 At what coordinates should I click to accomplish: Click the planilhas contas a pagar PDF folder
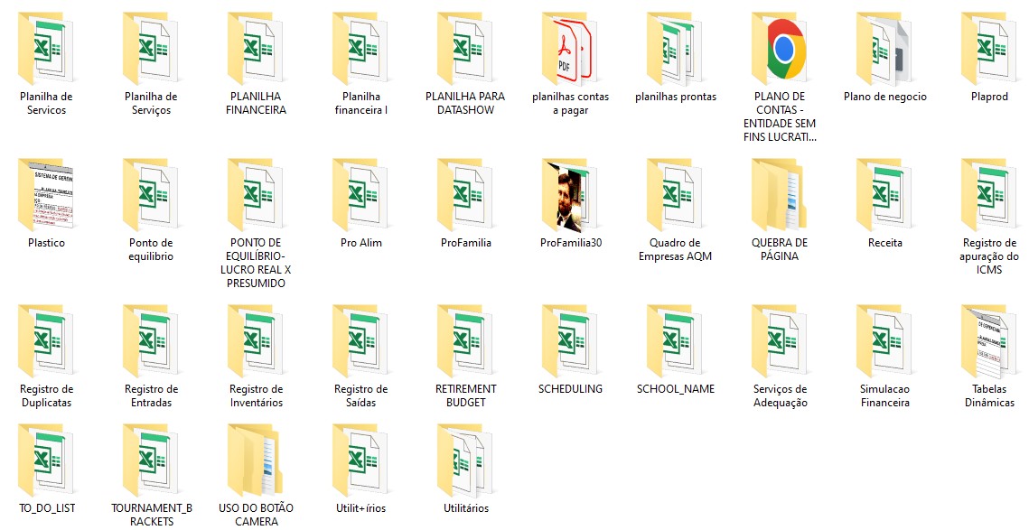tap(570, 47)
